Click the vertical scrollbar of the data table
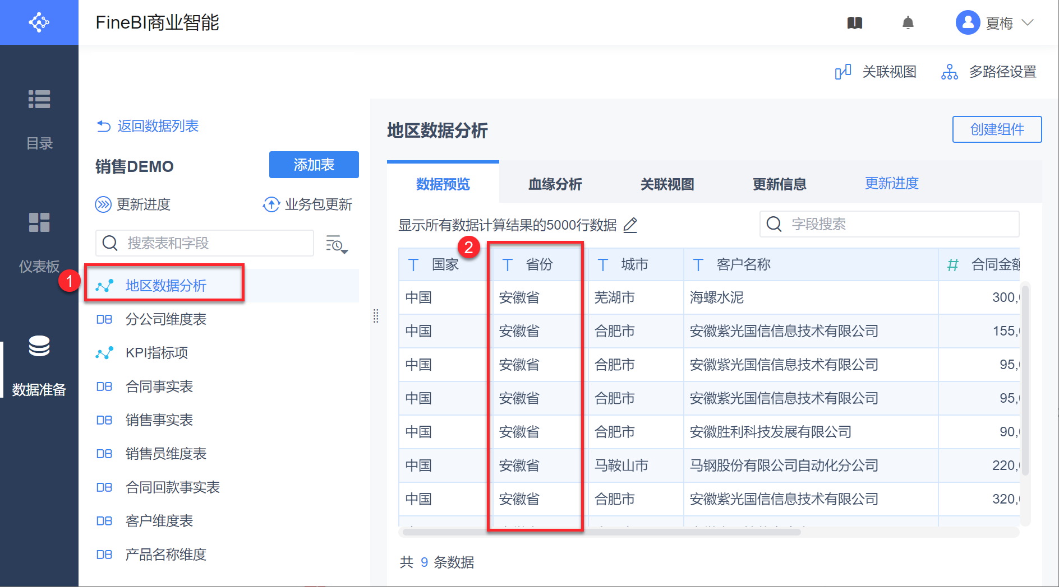 pyautogui.click(x=1025, y=380)
